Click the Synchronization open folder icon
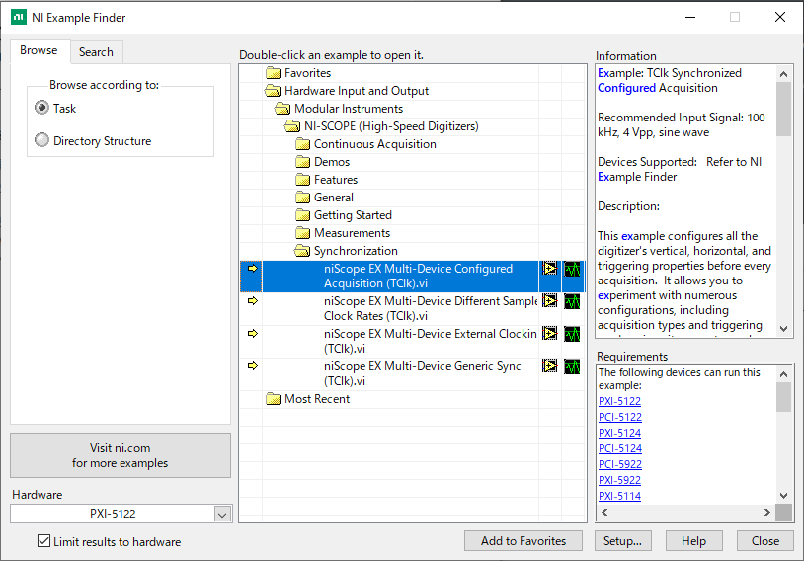The image size is (804, 561). (x=302, y=251)
